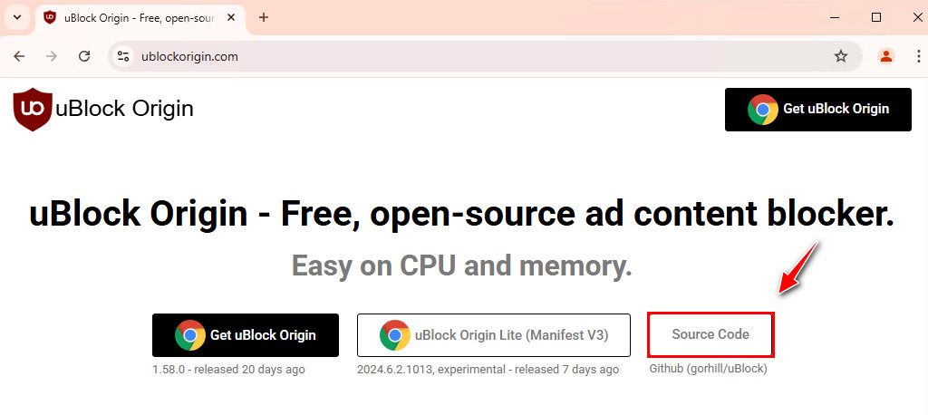The image size is (928, 415).
Task: Open Chrome's three-dot menu
Action: (919, 56)
